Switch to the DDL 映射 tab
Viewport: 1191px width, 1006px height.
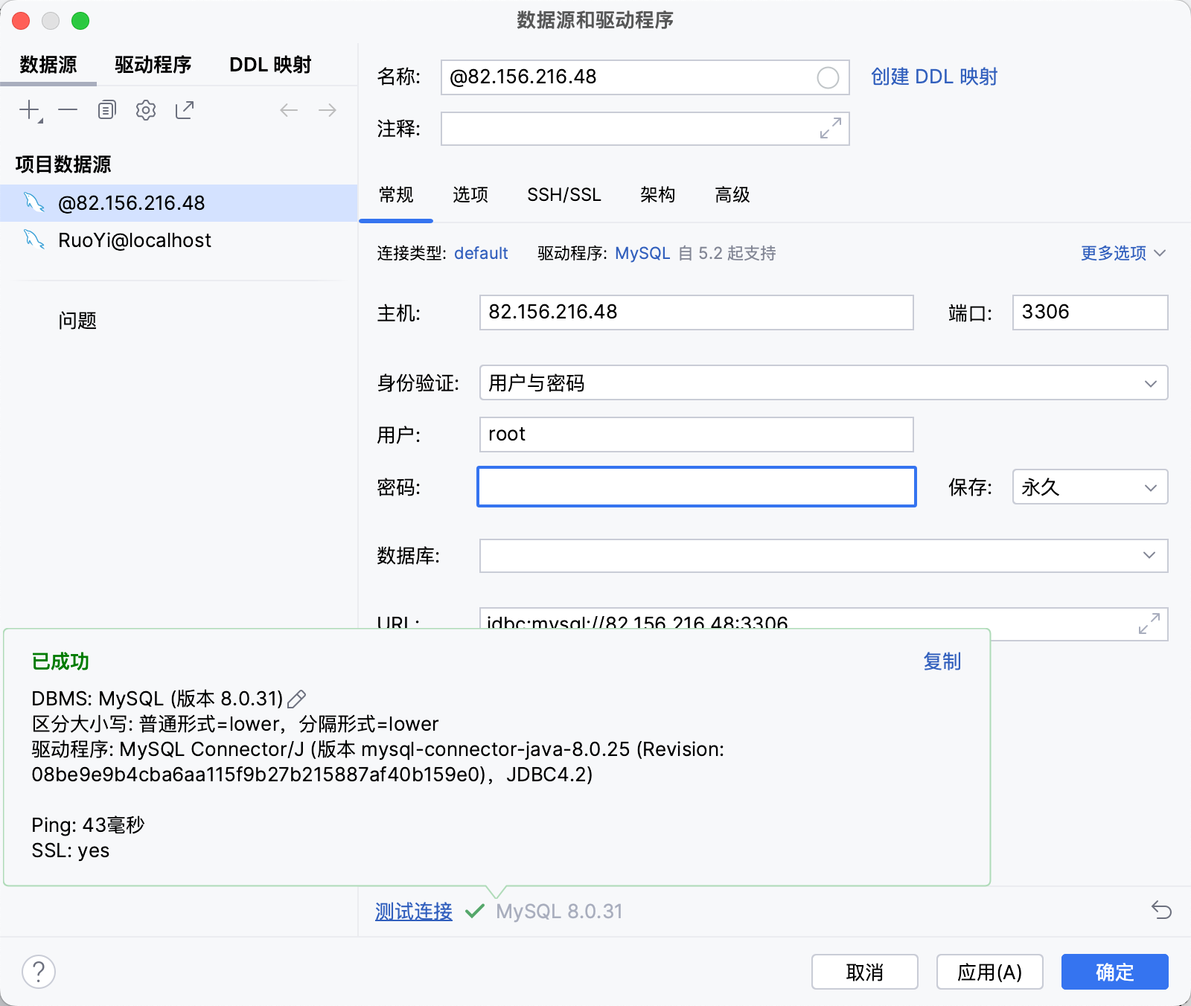[x=270, y=65]
